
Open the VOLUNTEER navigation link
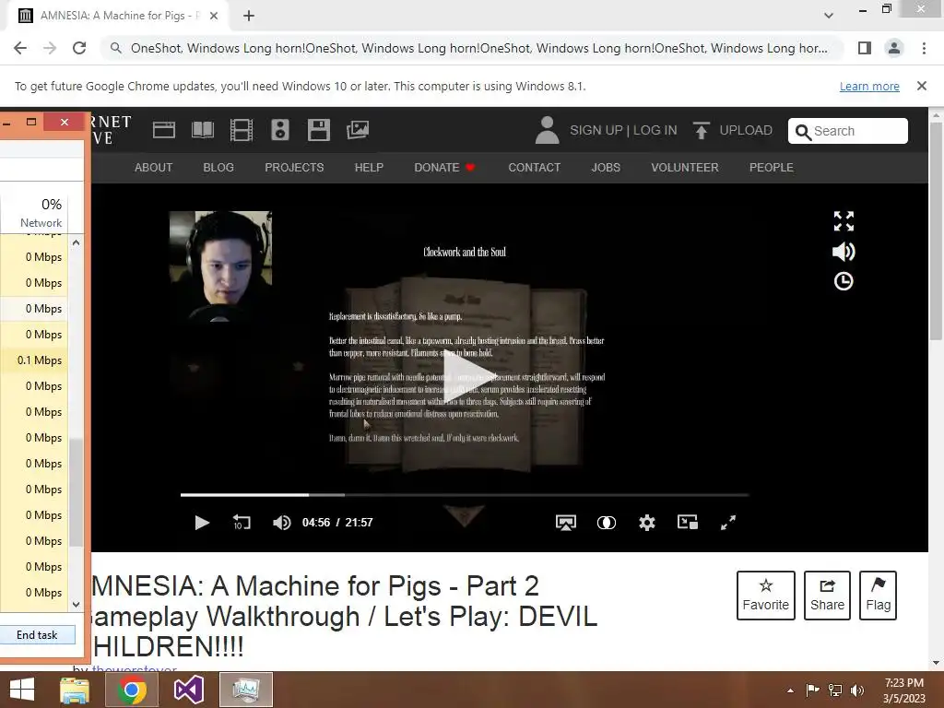click(x=685, y=168)
